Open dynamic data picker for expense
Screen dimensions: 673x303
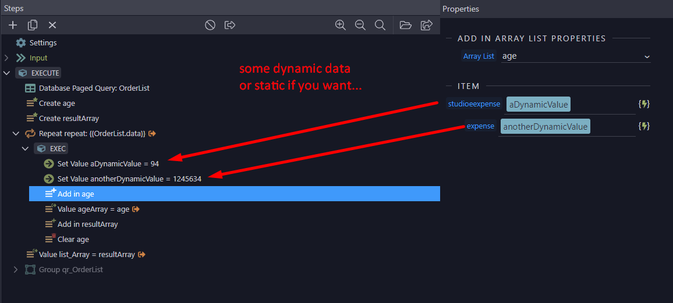pyautogui.click(x=644, y=126)
